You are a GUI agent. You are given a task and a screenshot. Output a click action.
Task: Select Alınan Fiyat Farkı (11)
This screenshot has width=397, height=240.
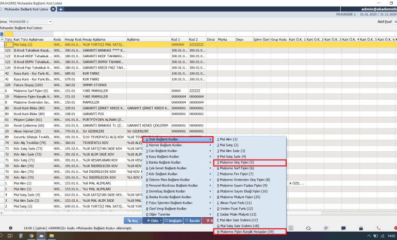(x=250, y=203)
